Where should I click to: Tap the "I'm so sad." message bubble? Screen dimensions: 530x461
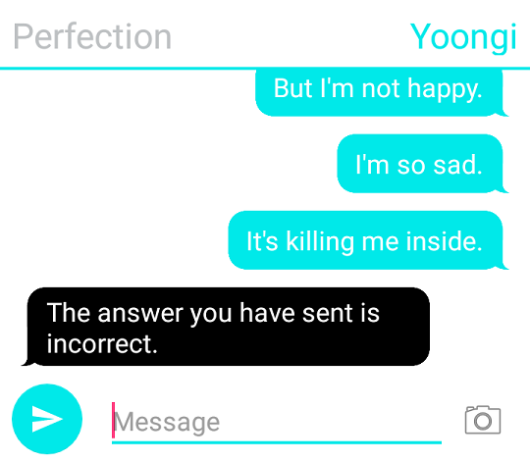[x=421, y=164]
